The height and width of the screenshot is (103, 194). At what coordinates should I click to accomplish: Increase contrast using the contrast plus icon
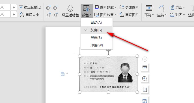49,8
